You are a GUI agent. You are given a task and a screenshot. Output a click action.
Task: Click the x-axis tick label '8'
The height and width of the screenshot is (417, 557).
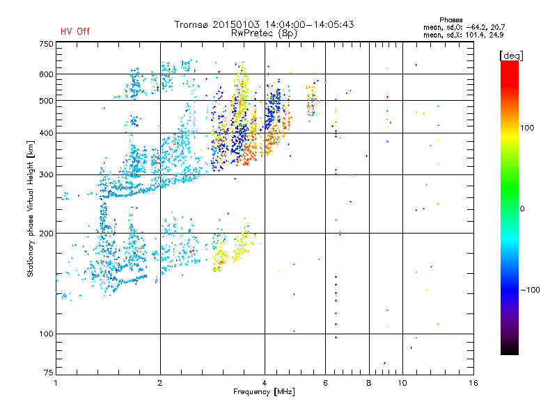(369, 383)
